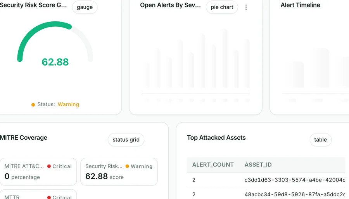
Task: Click the Open Alerts By Sev... card title
Action: coord(170,5)
